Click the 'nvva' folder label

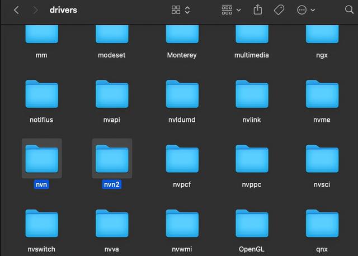tap(112, 249)
